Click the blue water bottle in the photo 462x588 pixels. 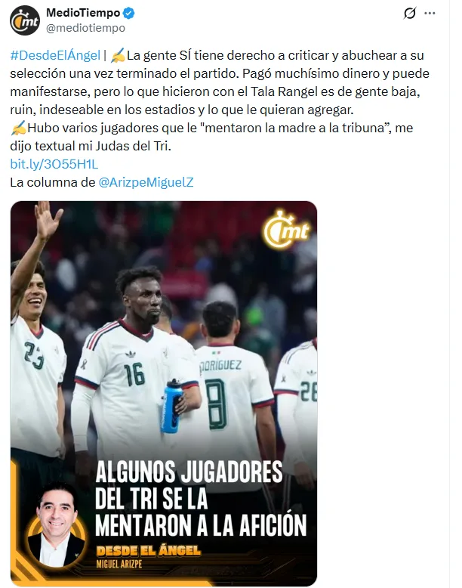pos(171,406)
